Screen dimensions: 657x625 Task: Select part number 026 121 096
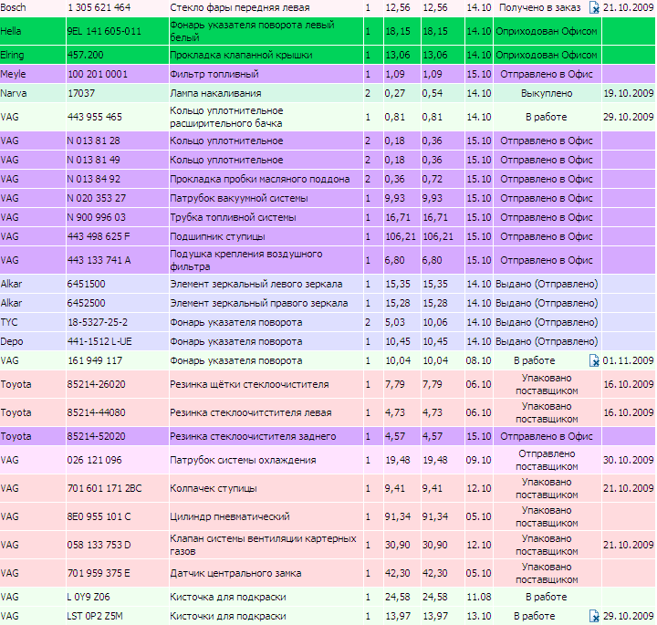(95, 460)
